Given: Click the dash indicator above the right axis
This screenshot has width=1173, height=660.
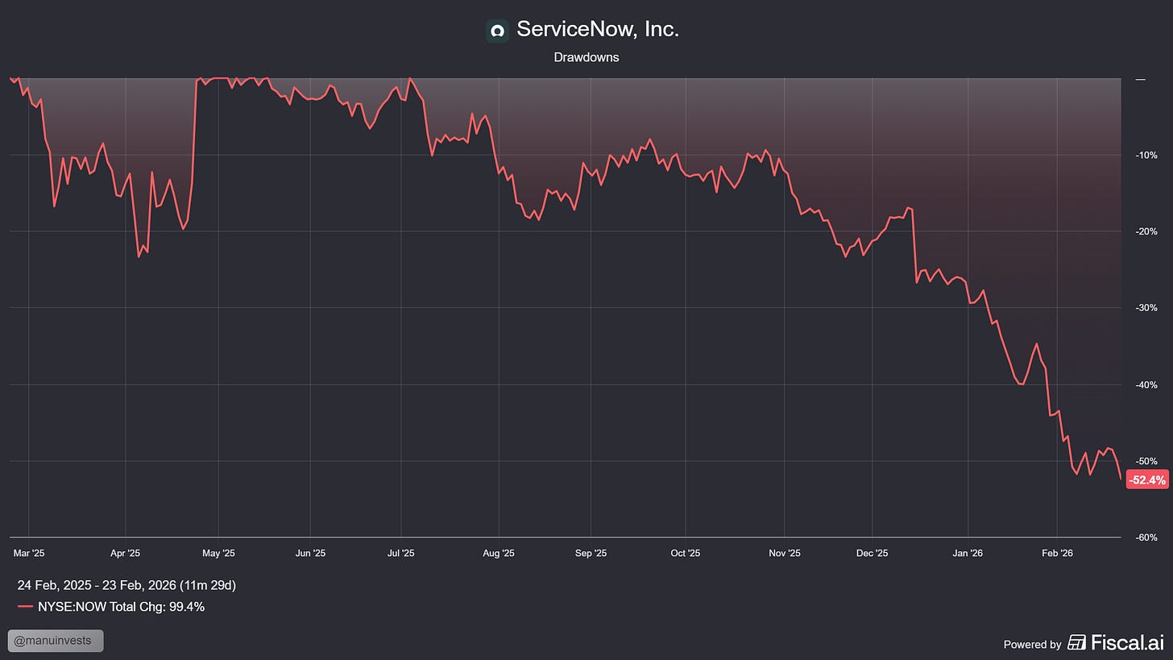Looking at the screenshot, I should click(x=1139, y=79).
